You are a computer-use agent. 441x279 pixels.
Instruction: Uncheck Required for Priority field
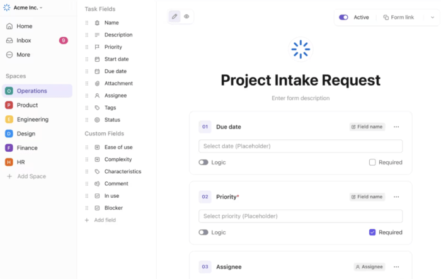[x=372, y=232]
